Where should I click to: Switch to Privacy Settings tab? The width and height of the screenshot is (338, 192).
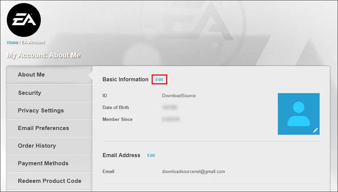point(50,110)
